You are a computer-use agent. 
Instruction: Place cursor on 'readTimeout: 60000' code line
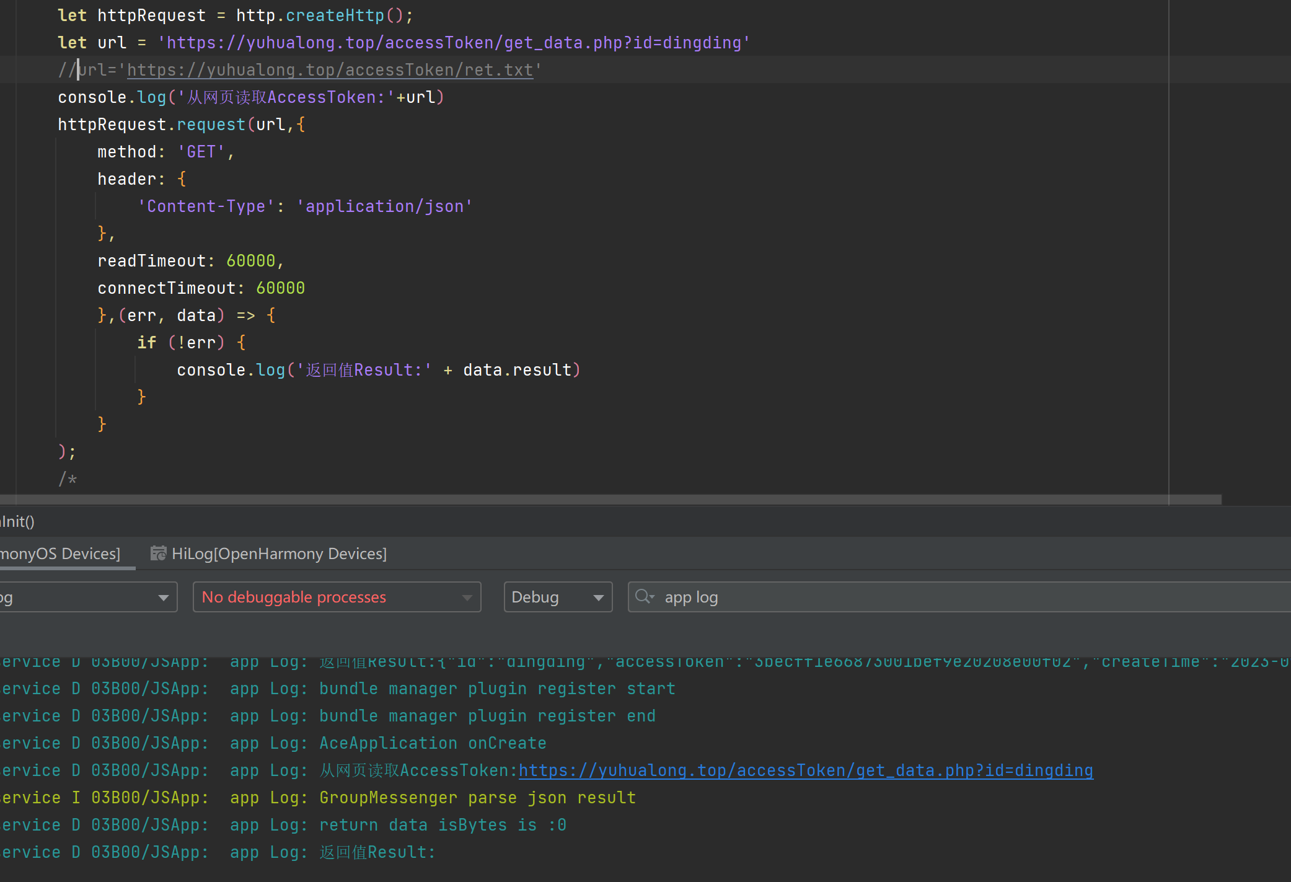click(x=191, y=261)
